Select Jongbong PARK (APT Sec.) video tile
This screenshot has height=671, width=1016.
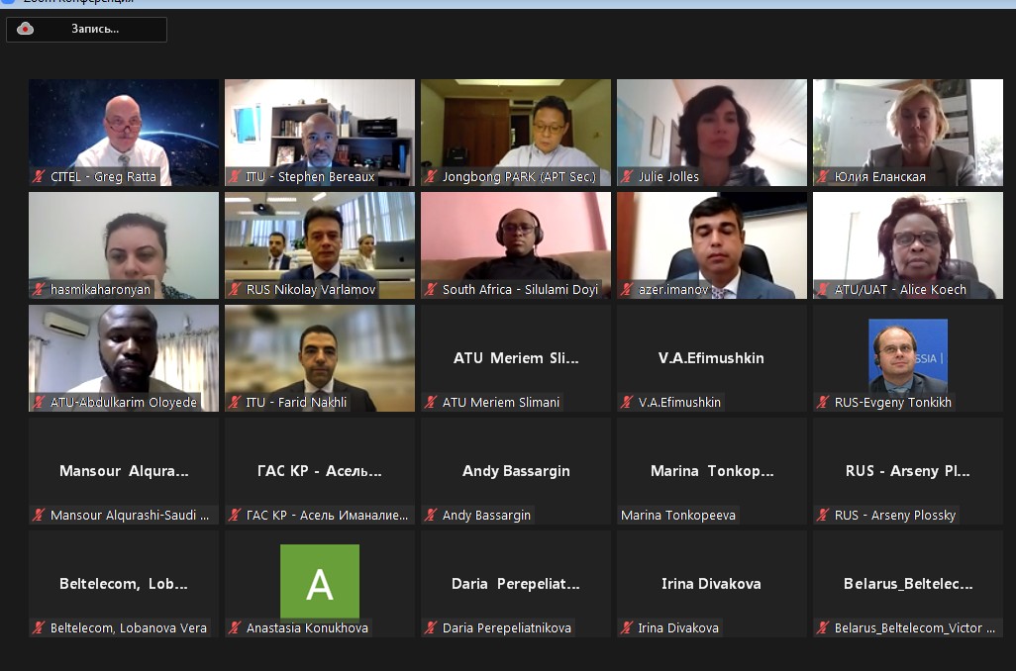pos(516,133)
